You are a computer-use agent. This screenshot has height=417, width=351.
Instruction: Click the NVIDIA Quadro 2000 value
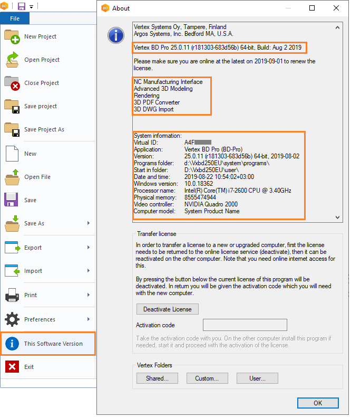coord(211,204)
